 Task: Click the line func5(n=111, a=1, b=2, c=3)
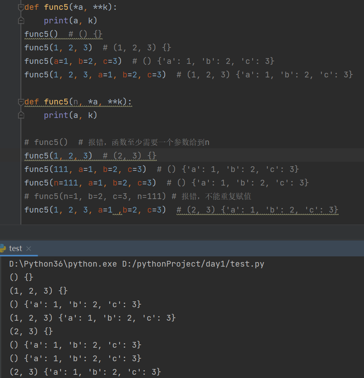pos(166,183)
